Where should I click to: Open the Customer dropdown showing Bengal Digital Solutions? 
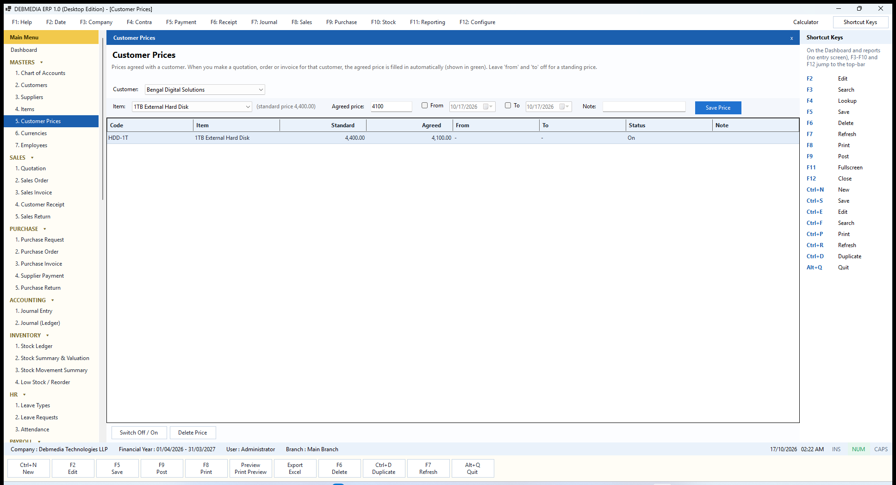pos(205,90)
